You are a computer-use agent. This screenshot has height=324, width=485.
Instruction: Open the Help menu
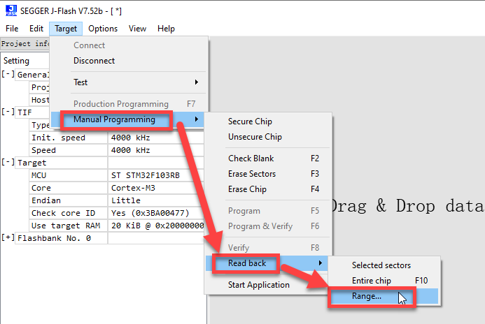(x=166, y=29)
